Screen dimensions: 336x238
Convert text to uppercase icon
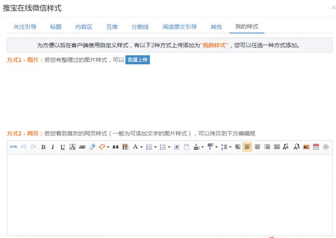[286, 147]
